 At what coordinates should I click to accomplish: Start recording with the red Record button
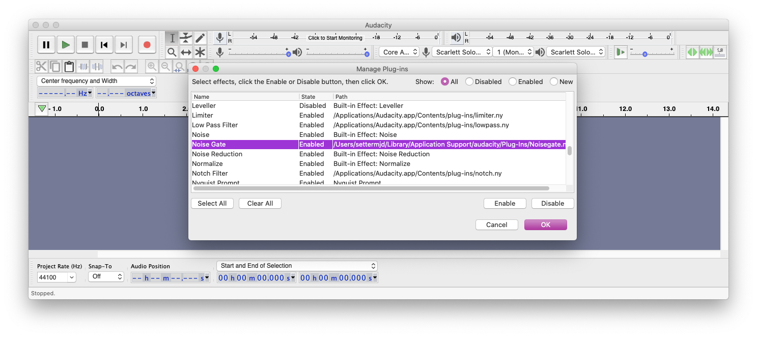pos(147,45)
